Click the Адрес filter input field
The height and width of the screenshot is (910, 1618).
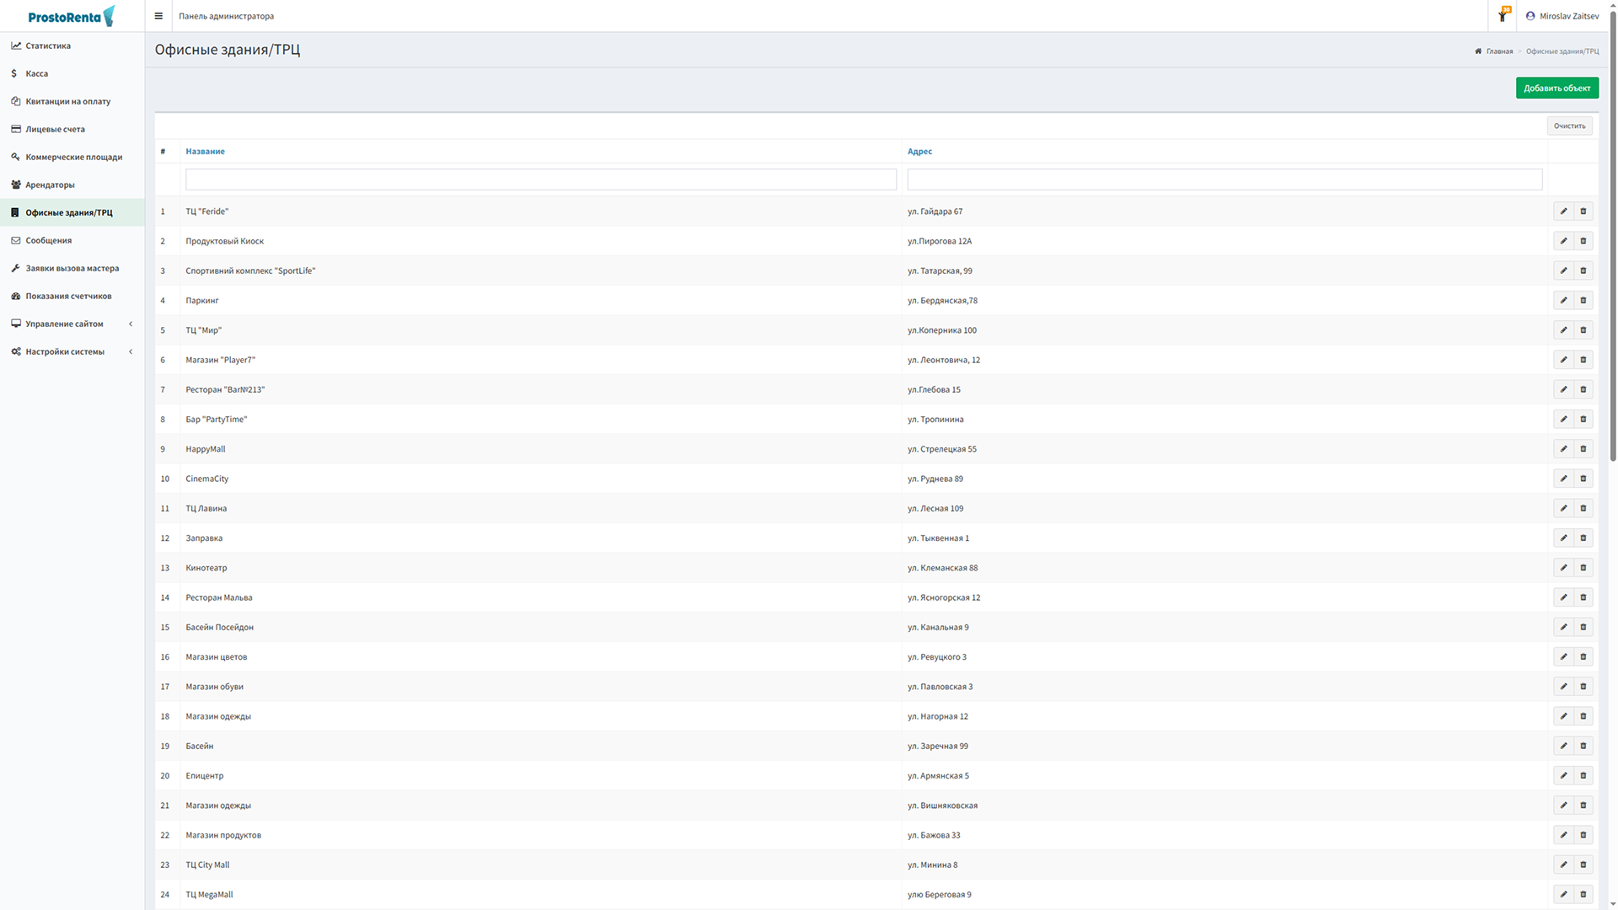1224,179
